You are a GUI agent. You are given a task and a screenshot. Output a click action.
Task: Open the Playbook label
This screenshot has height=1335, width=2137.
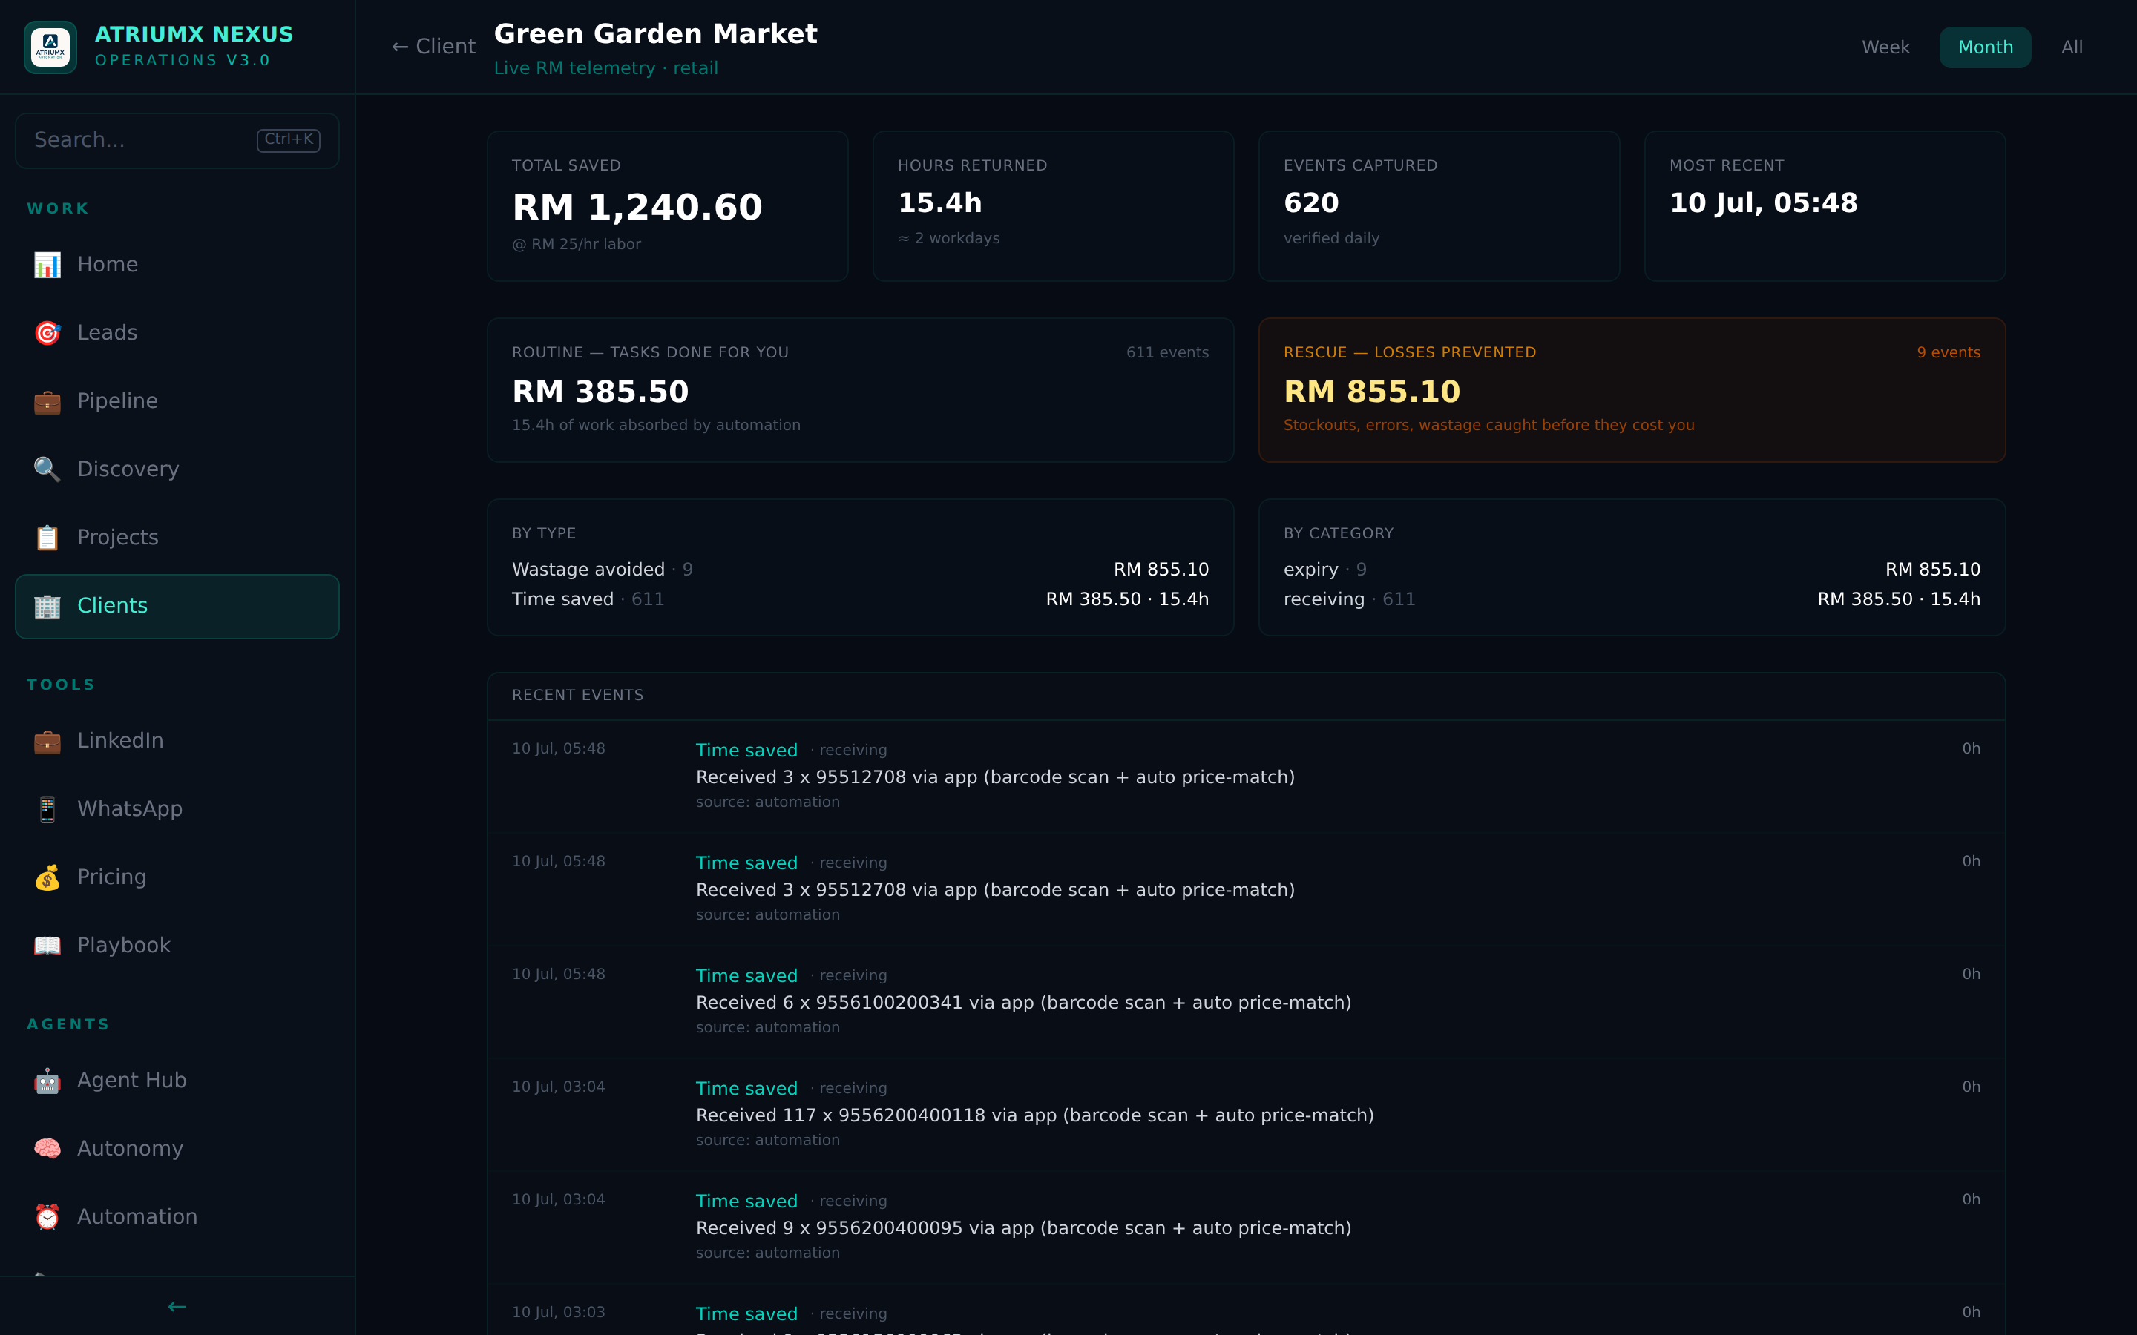pos(124,946)
